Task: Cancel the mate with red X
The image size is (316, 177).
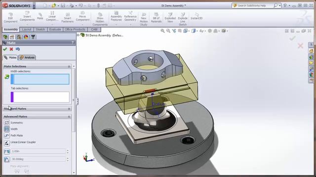Action: click(x=11, y=49)
